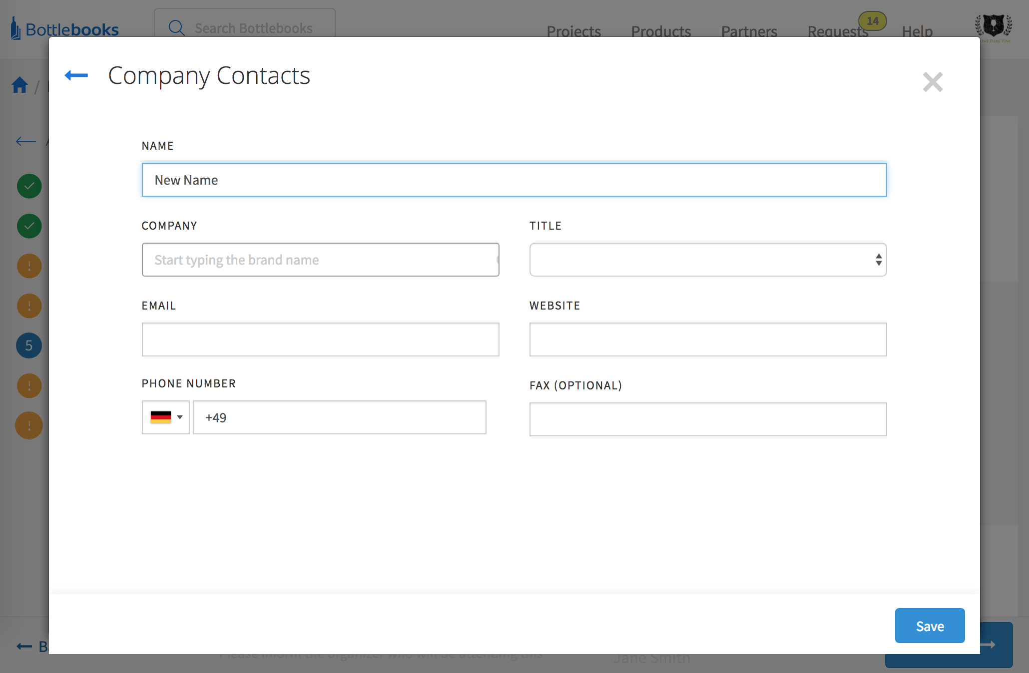Click the home breadcrumb icon
1029x673 pixels.
tap(19, 85)
